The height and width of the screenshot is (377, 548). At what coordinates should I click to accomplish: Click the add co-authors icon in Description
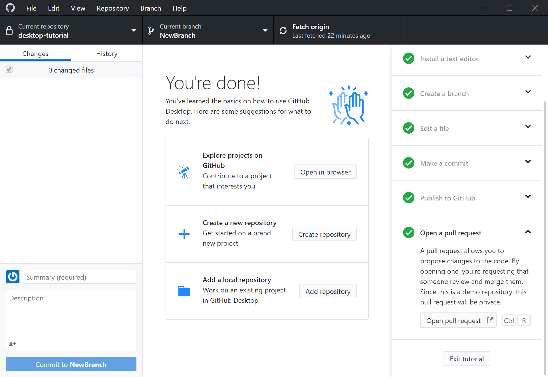(13, 344)
